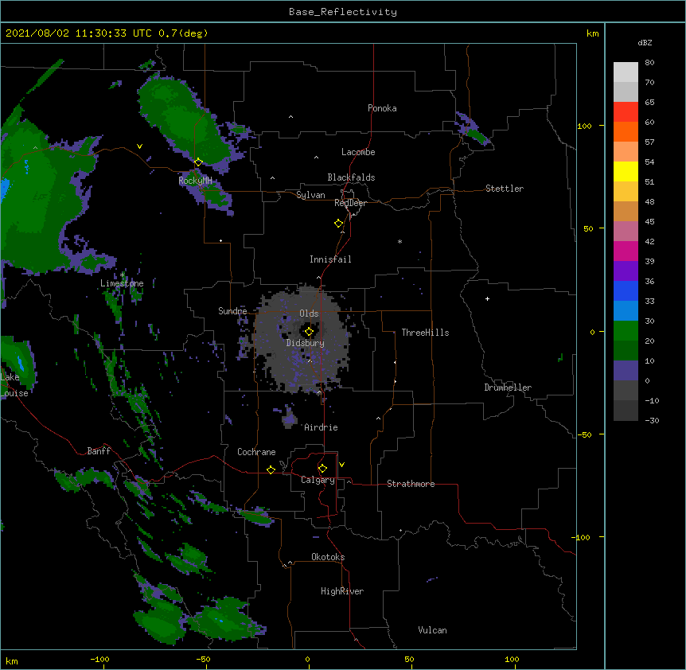Screen dimensions: 686x670
Task: Click the Banff label
Action: coord(99,451)
